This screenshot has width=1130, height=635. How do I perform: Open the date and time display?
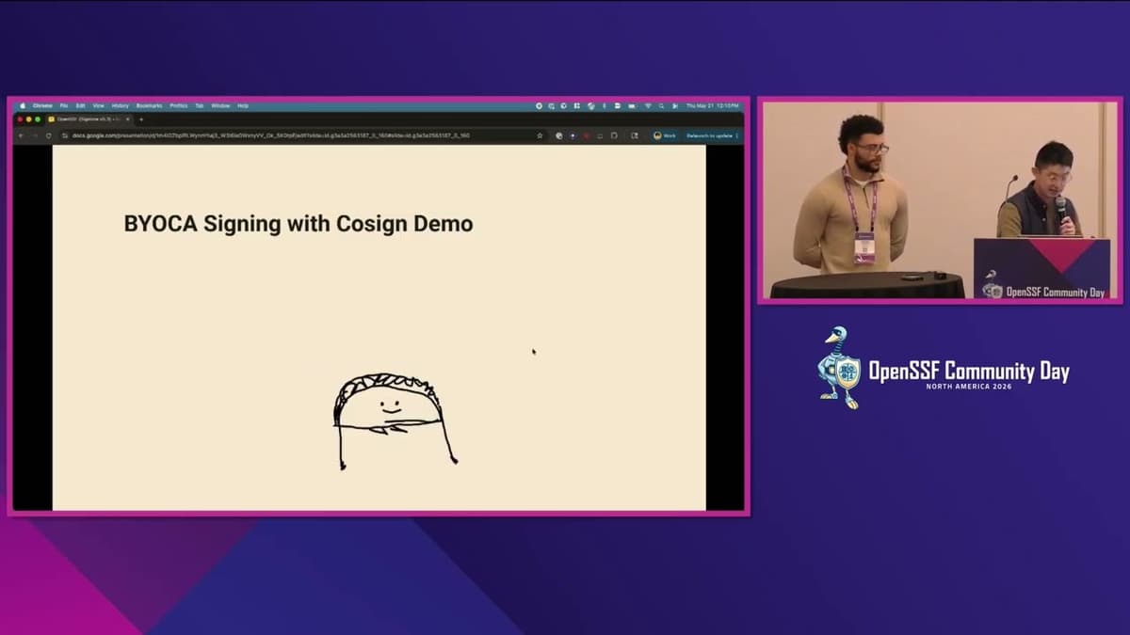[x=713, y=105]
